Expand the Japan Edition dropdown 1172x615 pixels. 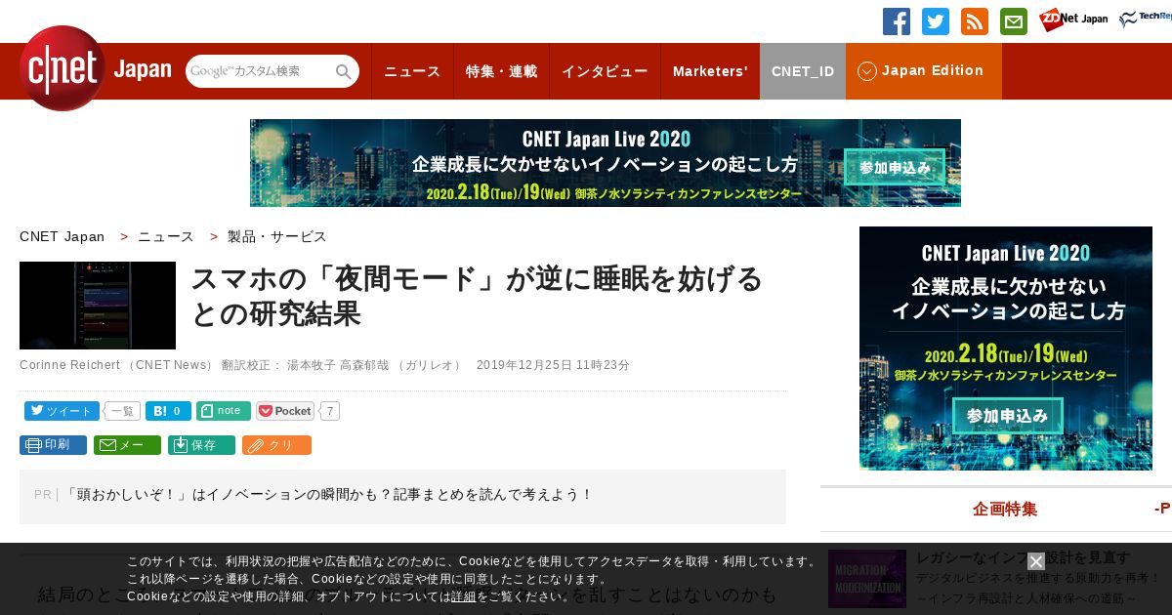tap(923, 71)
